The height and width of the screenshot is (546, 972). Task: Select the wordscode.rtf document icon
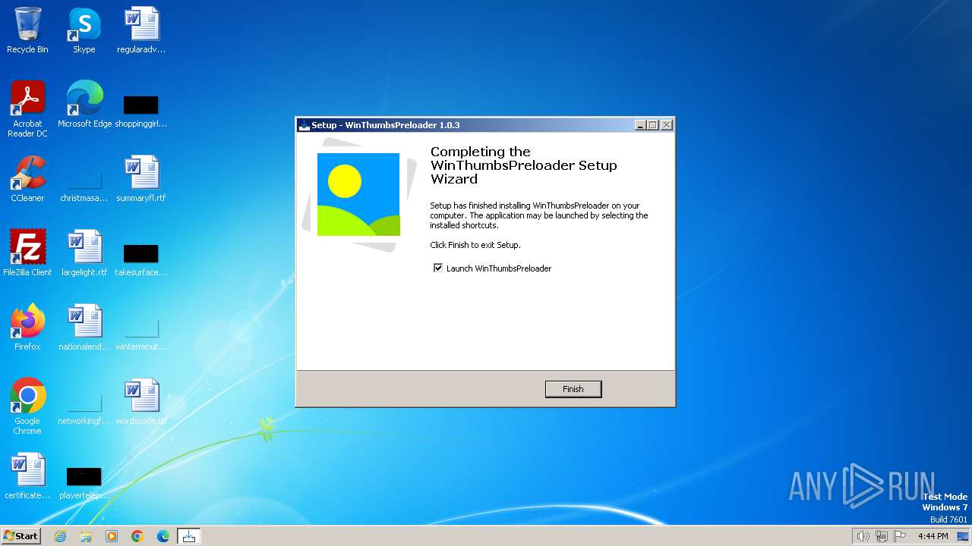[x=141, y=402]
